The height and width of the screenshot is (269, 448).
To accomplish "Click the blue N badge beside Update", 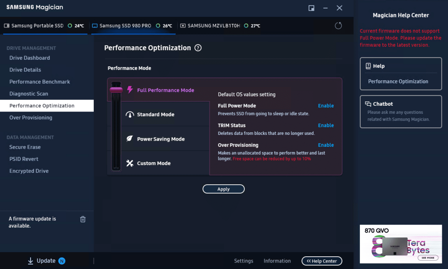I will point(62,261).
